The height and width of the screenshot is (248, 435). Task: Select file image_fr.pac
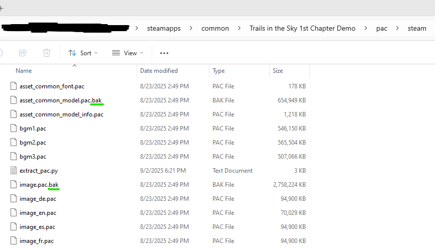(37, 241)
